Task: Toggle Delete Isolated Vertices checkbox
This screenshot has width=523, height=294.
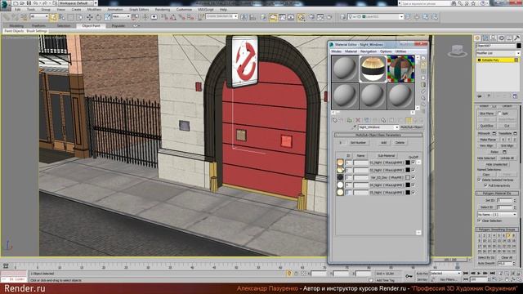Action: [480, 180]
